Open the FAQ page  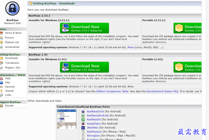pyautogui.click(x=7, y=83)
